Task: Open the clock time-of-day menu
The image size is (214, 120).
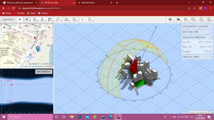Action: [x=75, y=19]
